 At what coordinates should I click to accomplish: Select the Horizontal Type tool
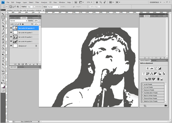pyautogui.click(x=3, y=61)
